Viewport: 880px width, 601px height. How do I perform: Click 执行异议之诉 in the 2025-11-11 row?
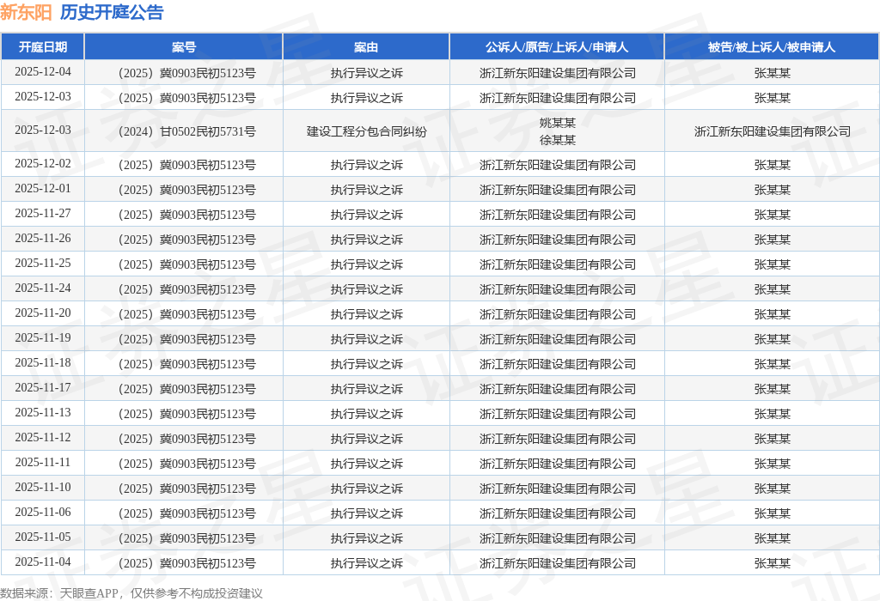pos(366,464)
